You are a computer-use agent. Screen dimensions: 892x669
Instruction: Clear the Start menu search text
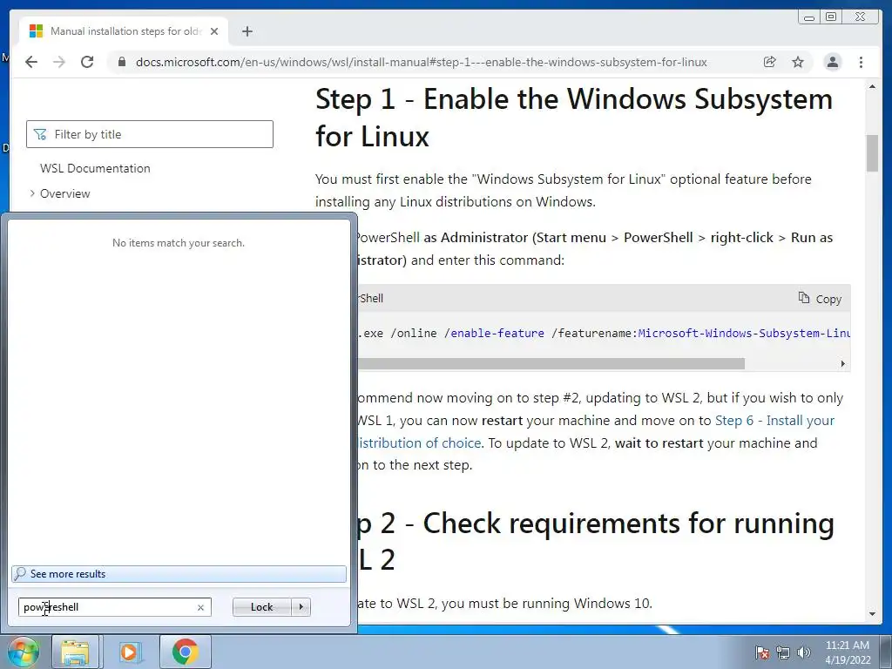coord(200,607)
